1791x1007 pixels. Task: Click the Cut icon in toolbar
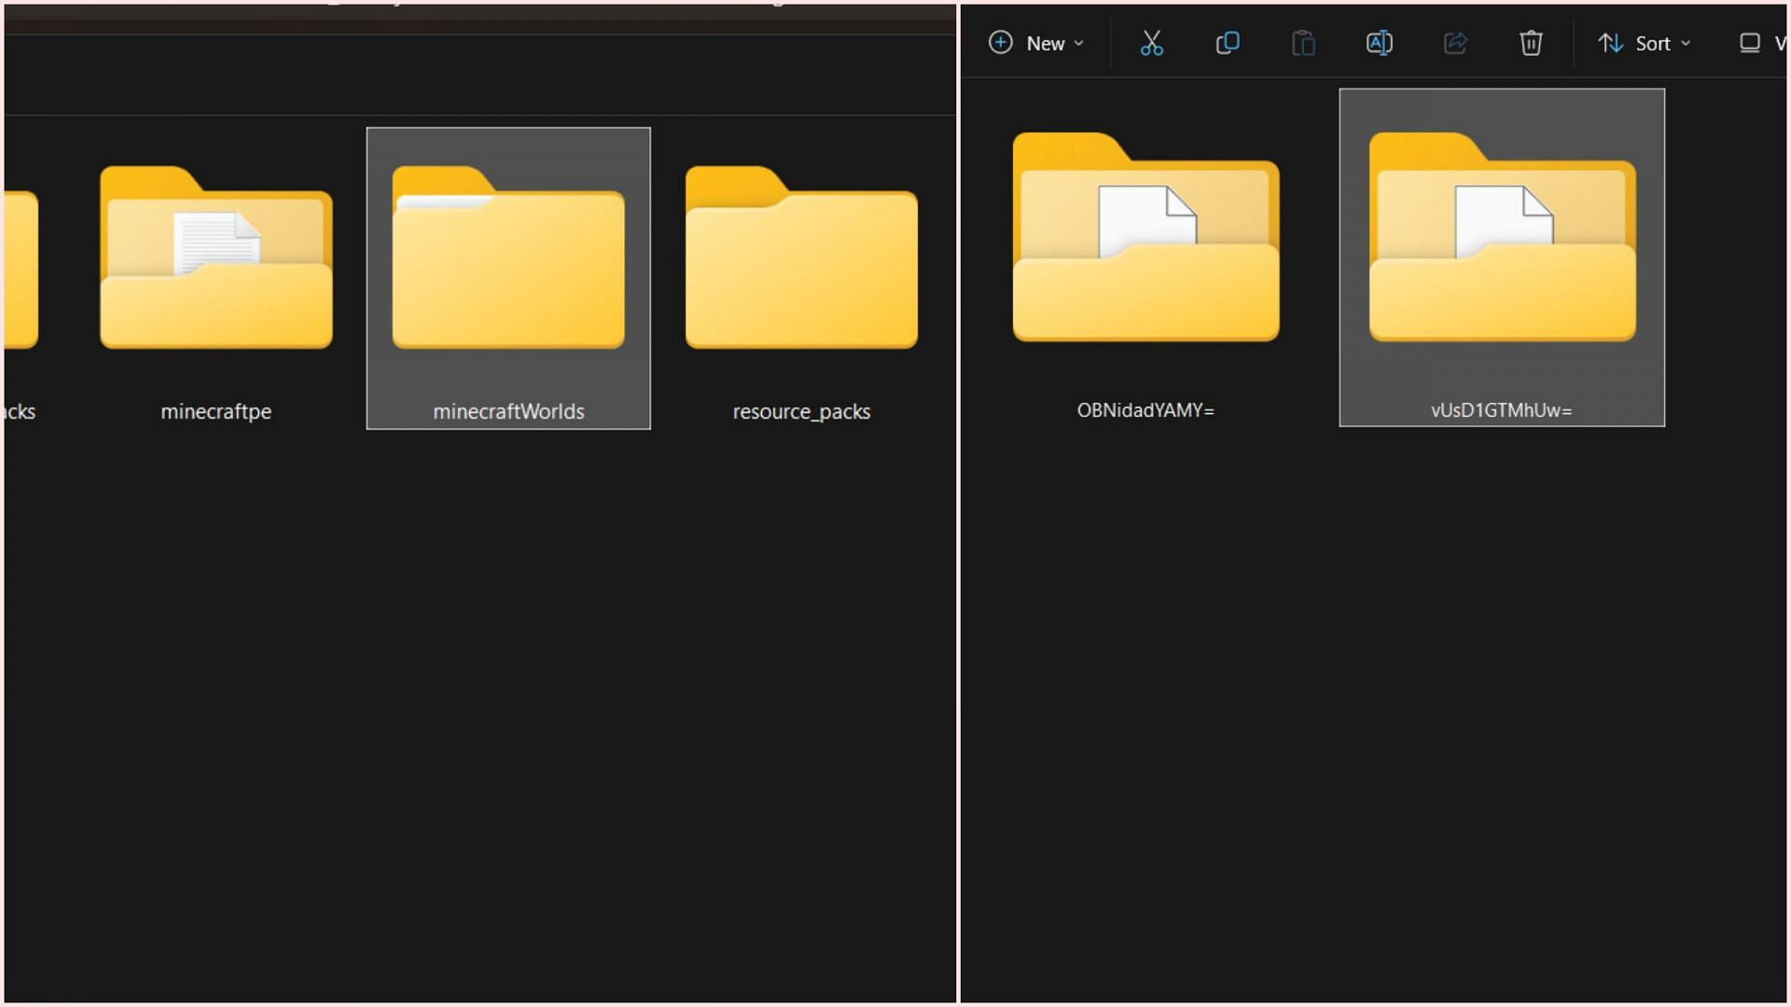click(1151, 42)
